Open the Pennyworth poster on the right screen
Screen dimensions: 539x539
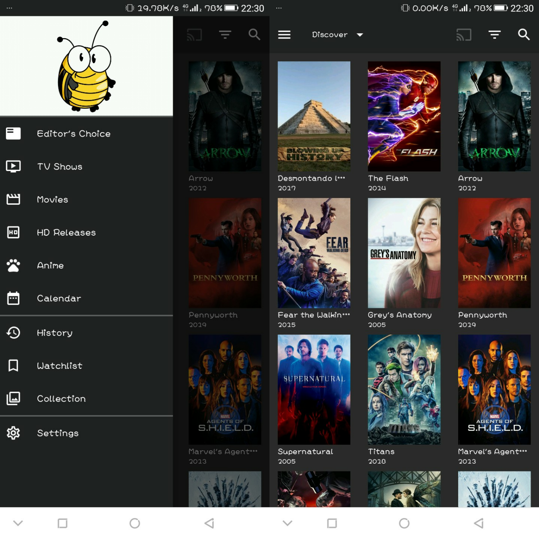494,253
